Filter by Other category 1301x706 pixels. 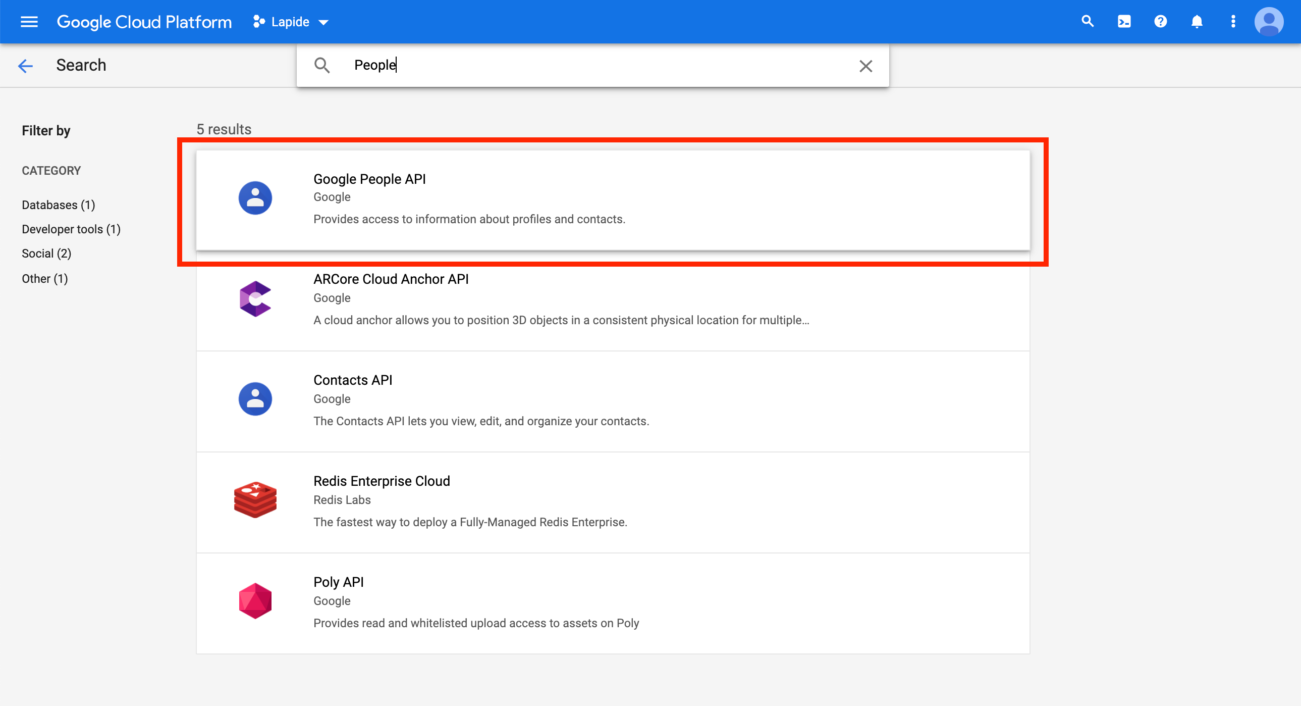click(x=44, y=278)
